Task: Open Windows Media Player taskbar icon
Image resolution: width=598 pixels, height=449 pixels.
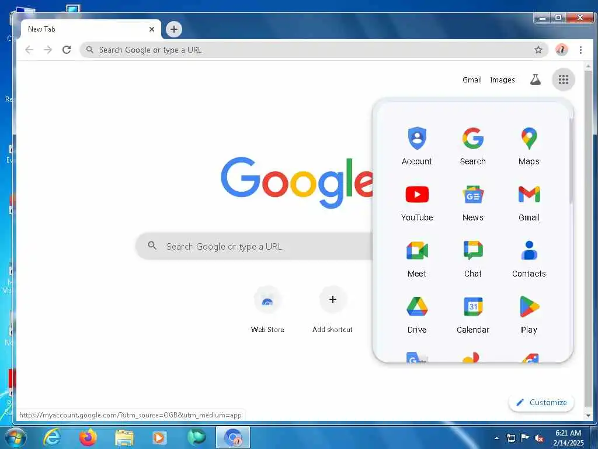Action: pos(159,437)
